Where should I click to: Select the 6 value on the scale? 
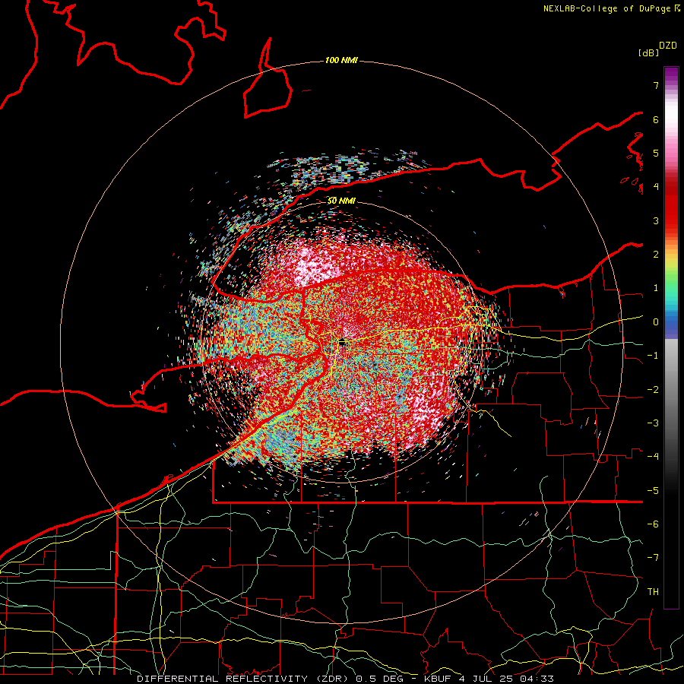click(x=656, y=119)
